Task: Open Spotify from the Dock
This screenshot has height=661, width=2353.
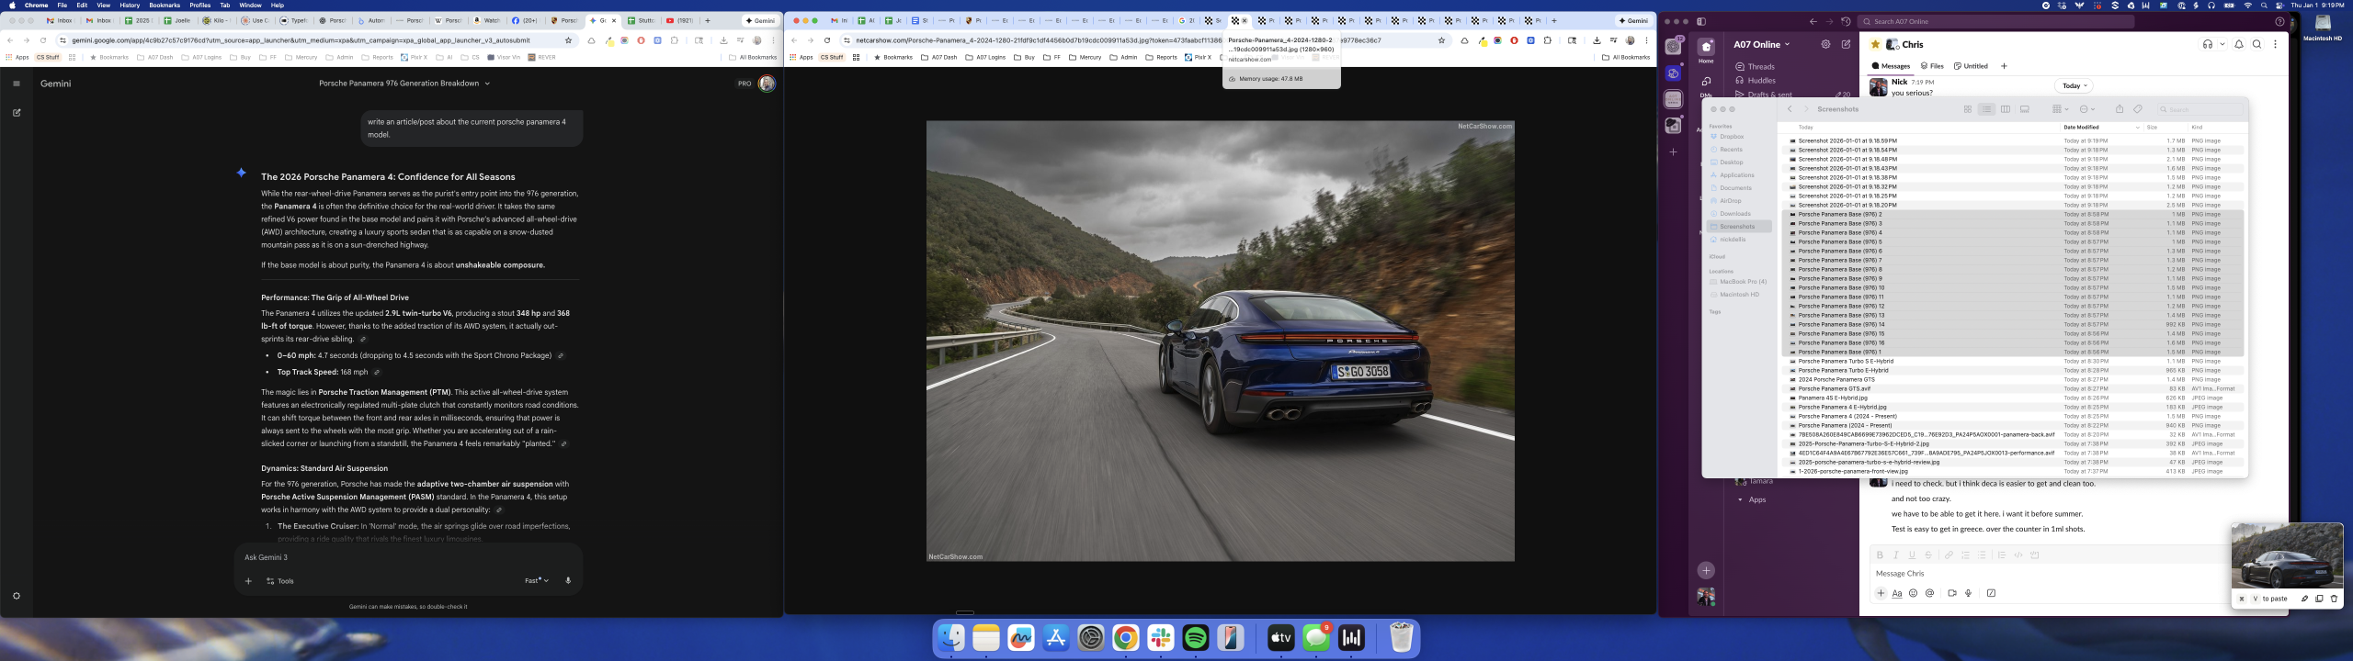Action: click(x=1195, y=638)
